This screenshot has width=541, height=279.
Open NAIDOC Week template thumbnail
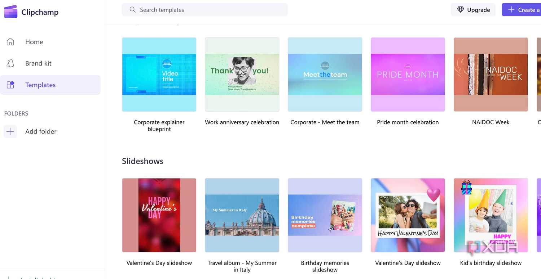point(491,75)
